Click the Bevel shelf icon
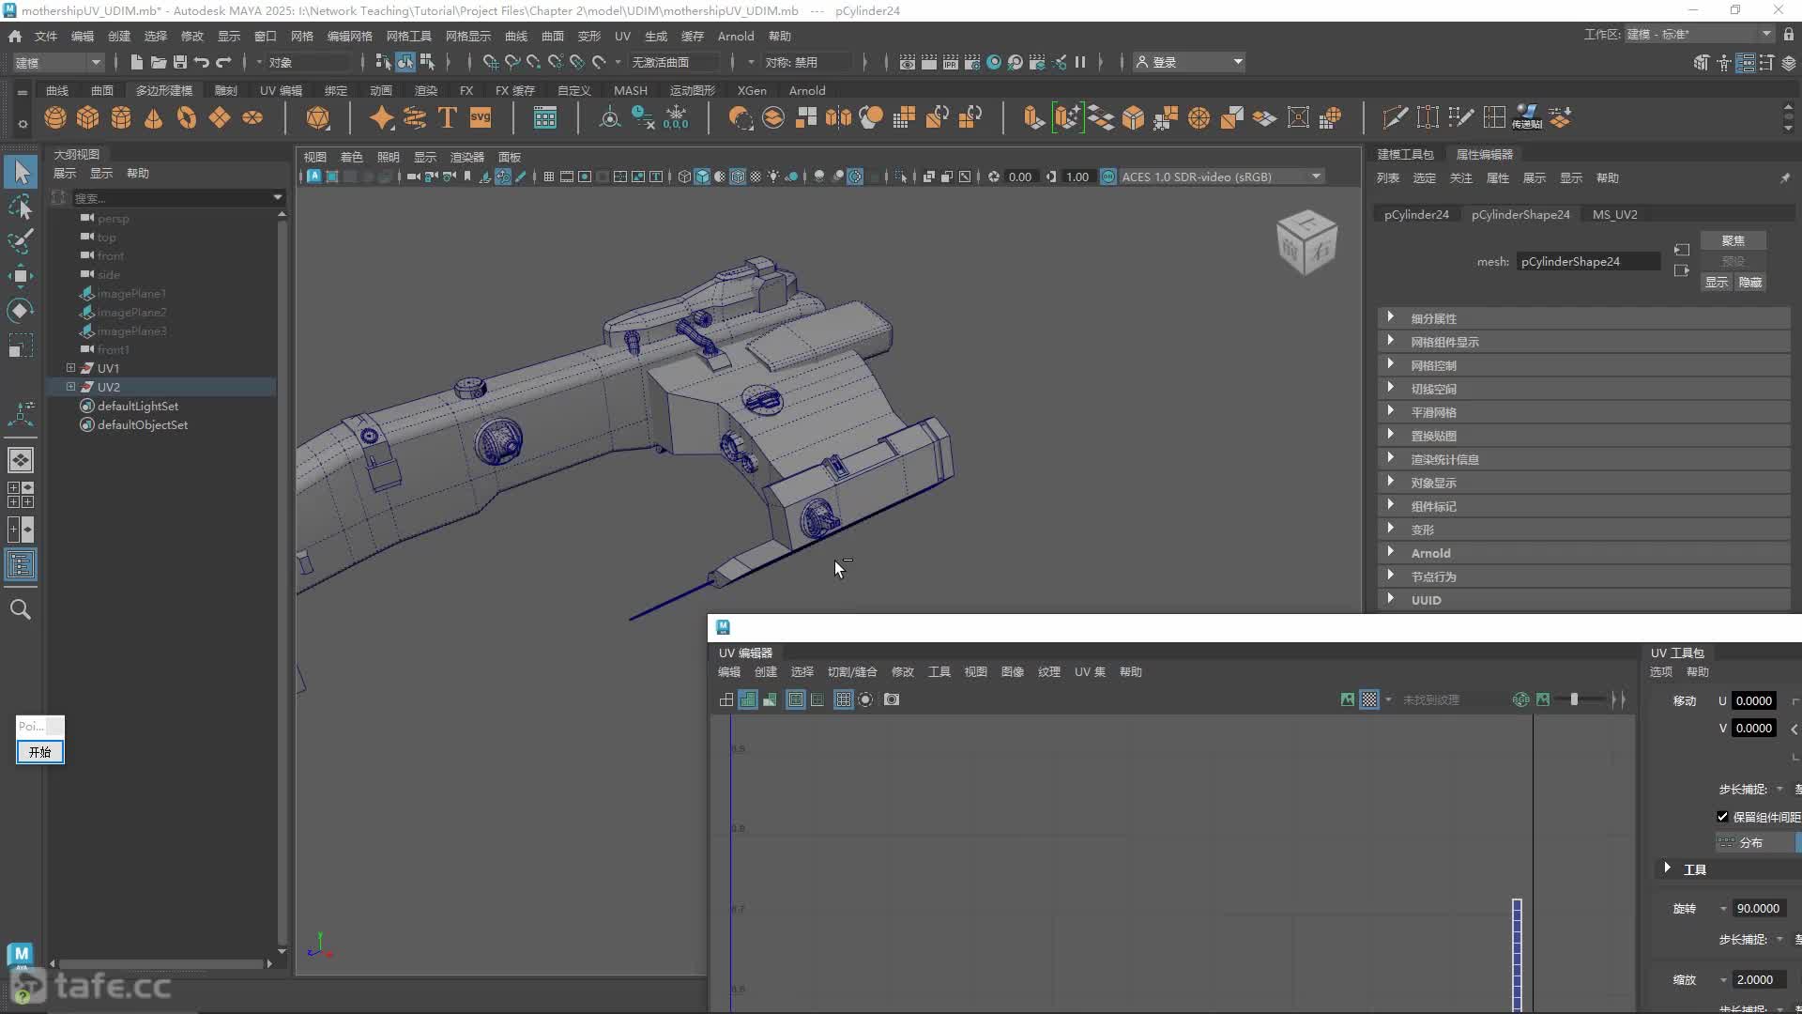Viewport: 1802px width, 1014px height. [1133, 118]
